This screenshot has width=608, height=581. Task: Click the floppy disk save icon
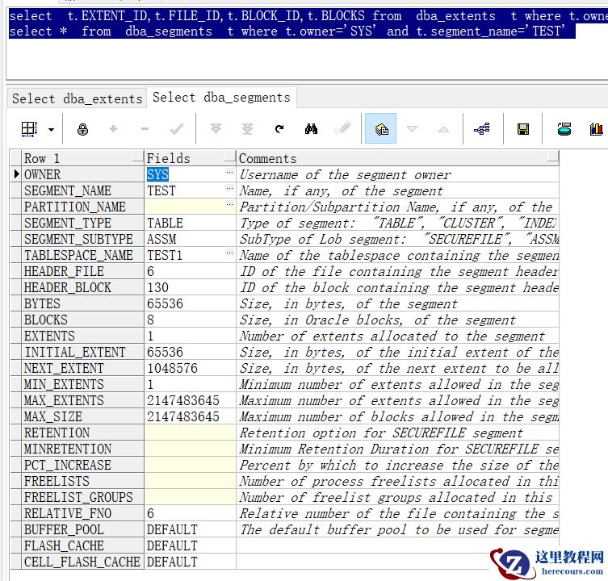[523, 129]
